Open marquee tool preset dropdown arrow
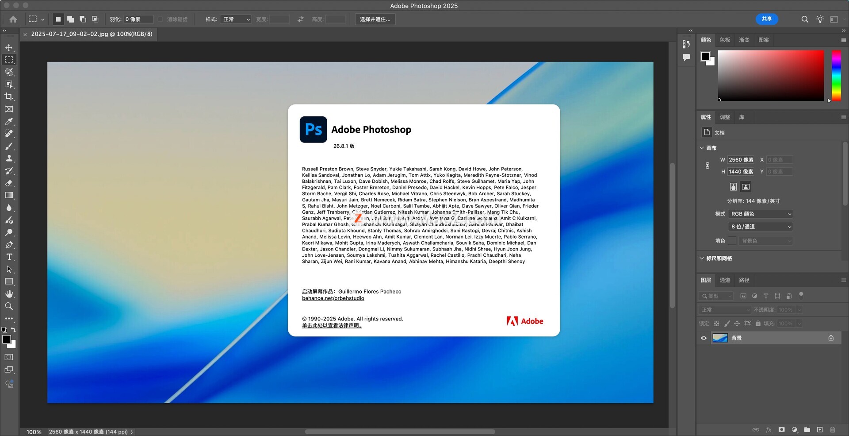Image resolution: width=849 pixels, height=436 pixels. click(42, 19)
